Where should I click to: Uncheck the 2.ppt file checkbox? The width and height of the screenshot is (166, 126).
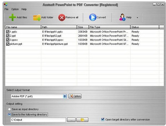[8, 36]
